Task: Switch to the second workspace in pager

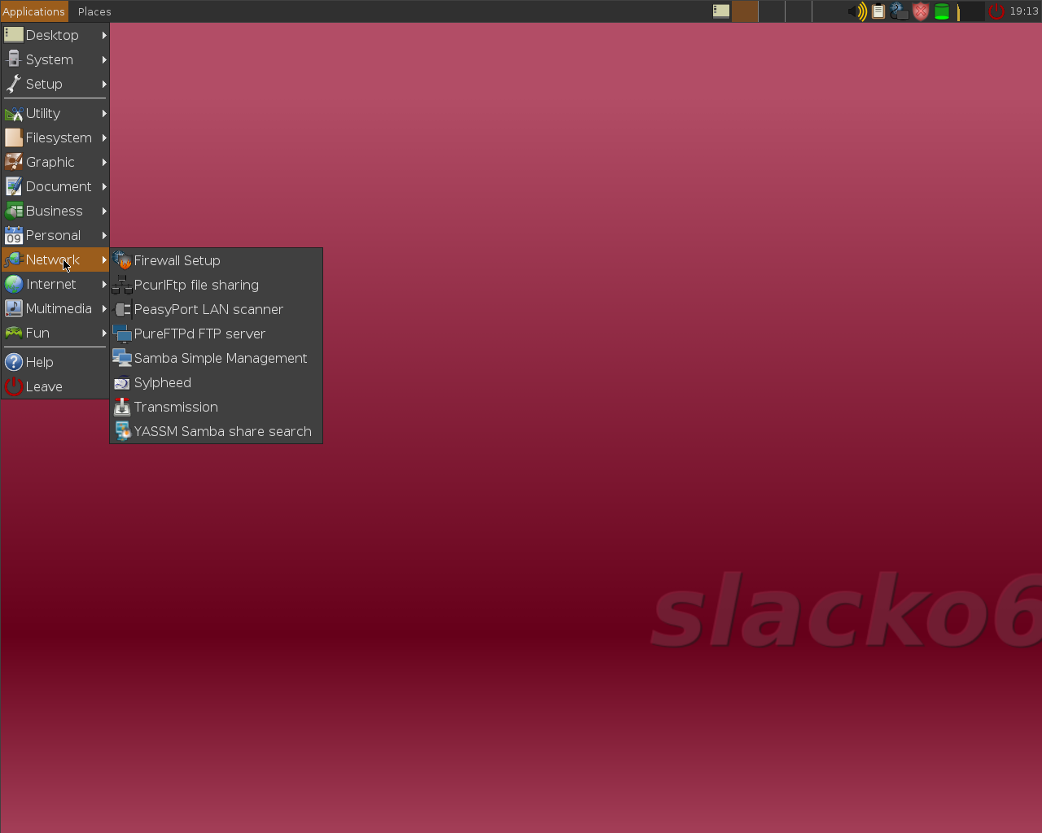Action: coord(772,11)
